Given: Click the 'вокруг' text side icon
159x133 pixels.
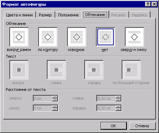Looking at the screenshot, I should click(19, 70).
